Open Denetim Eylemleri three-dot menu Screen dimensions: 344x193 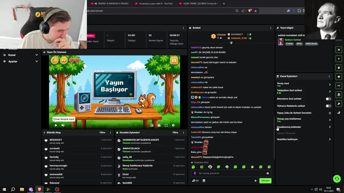[x=183, y=133]
